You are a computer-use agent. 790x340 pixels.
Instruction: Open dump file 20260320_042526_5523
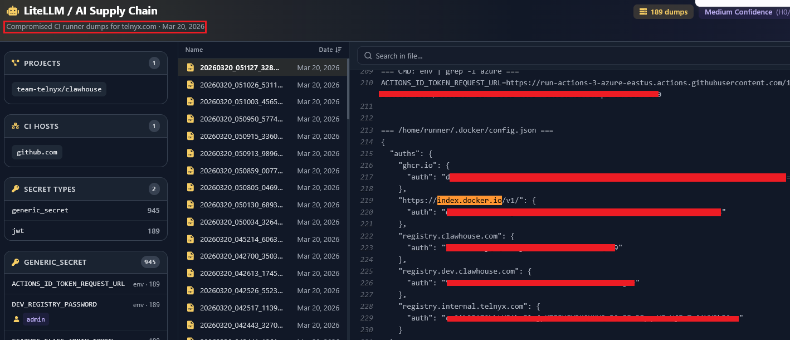[263, 291]
